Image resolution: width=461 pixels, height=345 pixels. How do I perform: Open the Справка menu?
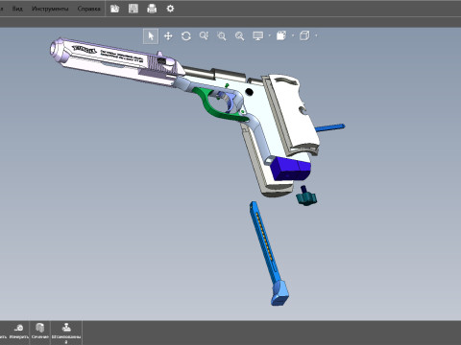(x=88, y=9)
